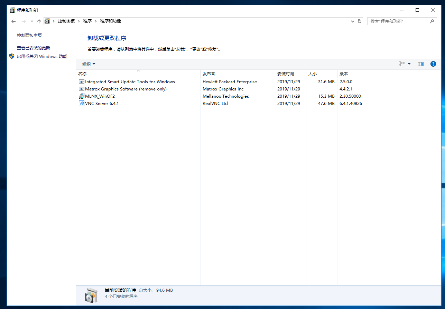Viewport: 445px width, 309px height.
Task: Select 程序和功能 breadcrumb segment
Action: tap(111, 21)
